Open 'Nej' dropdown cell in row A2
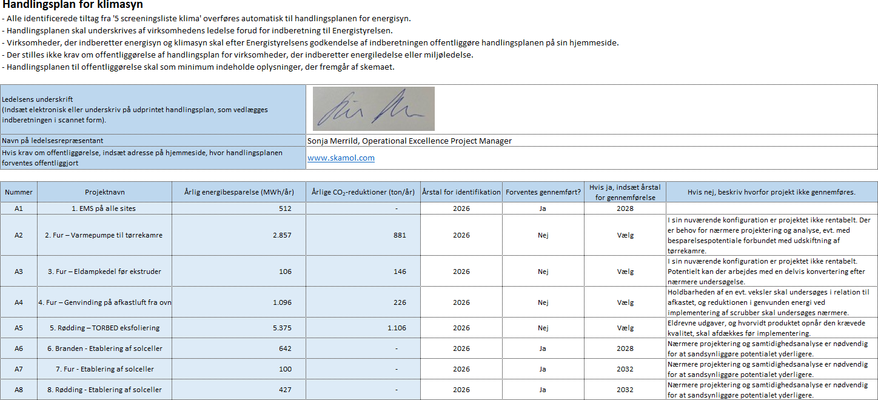Image resolution: width=878 pixels, height=400 pixels. (x=543, y=235)
